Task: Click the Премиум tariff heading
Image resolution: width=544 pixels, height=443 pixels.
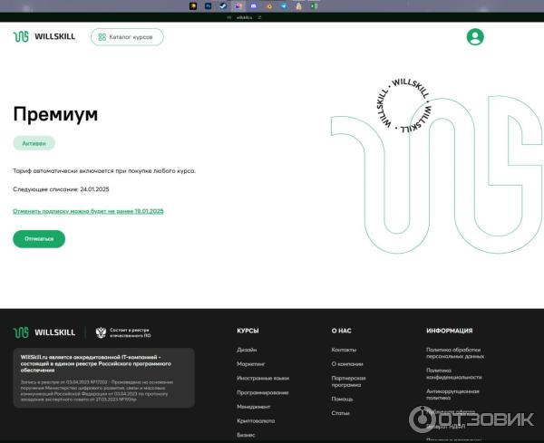Action: coord(55,114)
